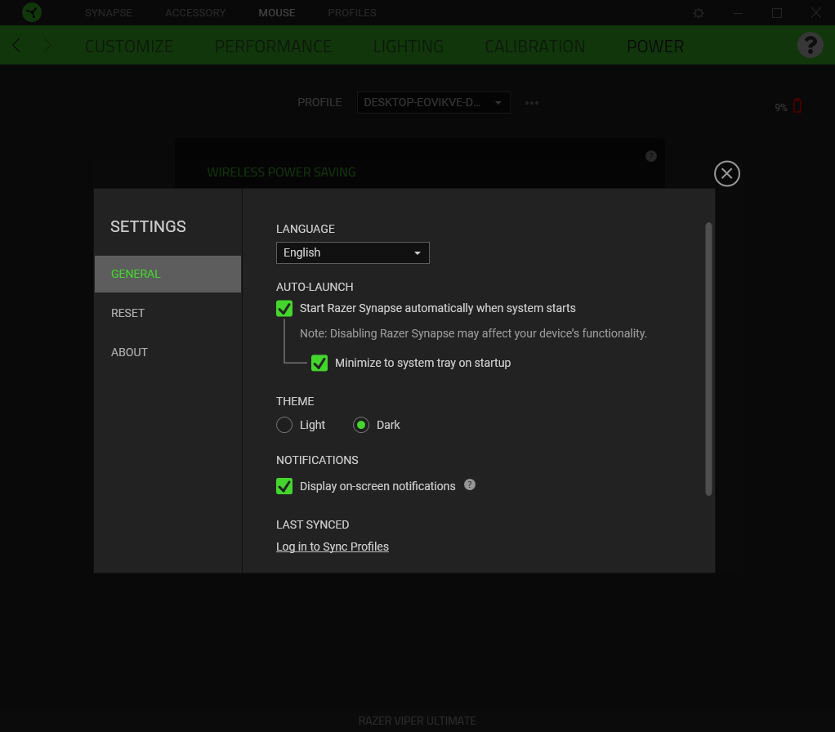
Task: Expand the Profile dropdown DESKTOP-EOVIKVE
Action: pos(434,103)
